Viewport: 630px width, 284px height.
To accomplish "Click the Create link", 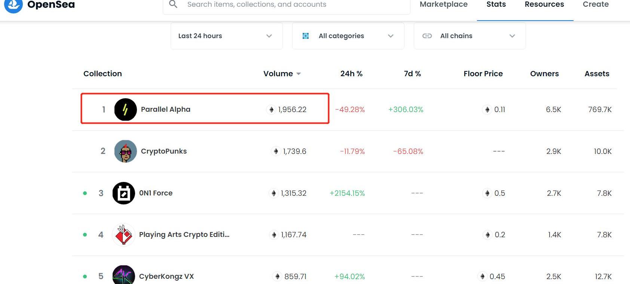I will pyautogui.click(x=596, y=4).
